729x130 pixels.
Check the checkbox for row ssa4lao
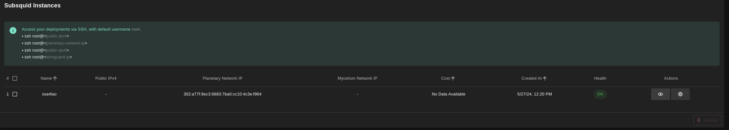[15, 94]
